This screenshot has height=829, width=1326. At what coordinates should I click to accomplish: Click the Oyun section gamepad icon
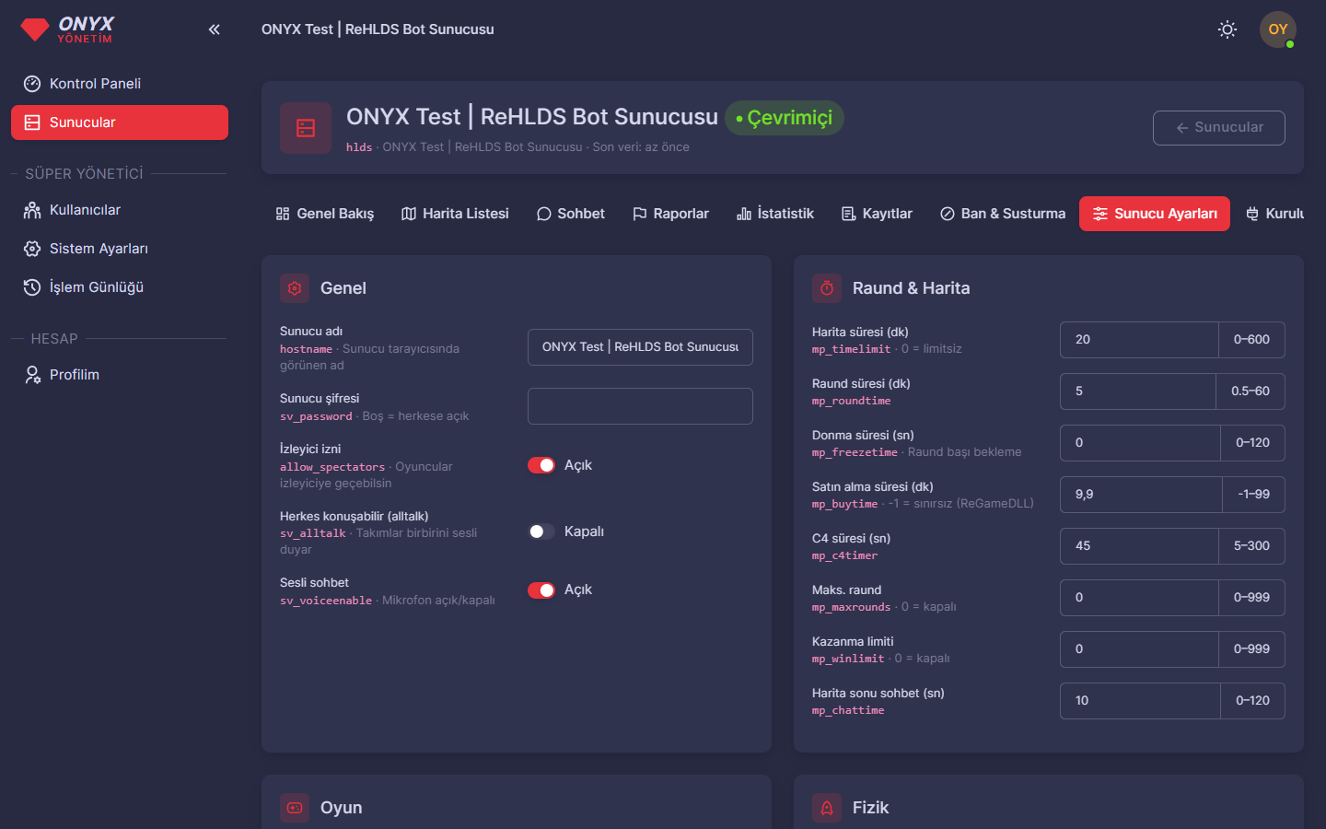pyautogui.click(x=295, y=808)
